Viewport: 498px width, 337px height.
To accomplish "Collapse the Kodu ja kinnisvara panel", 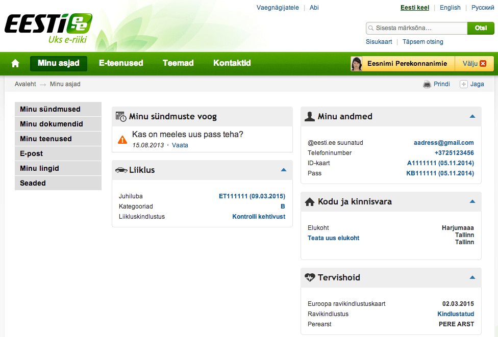I will pos(472,202).
